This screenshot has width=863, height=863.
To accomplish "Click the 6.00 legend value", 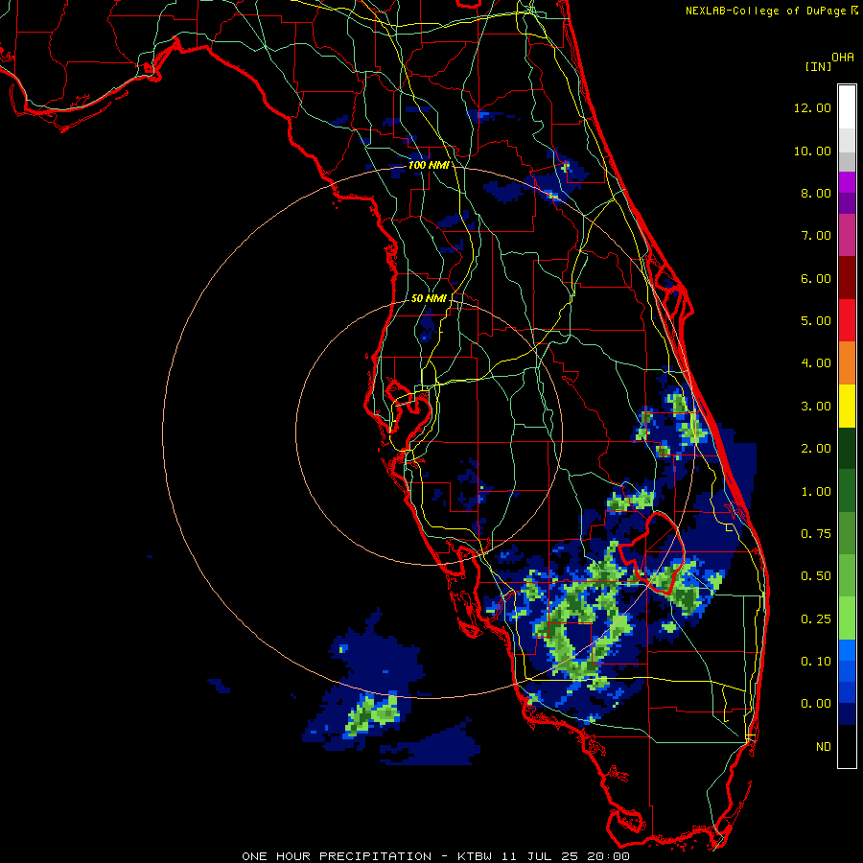I will coord(816,278).
